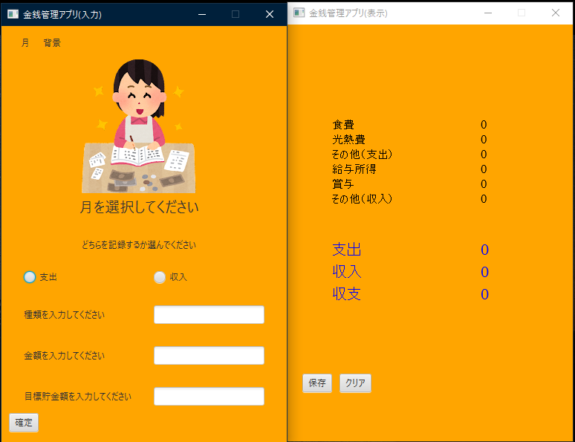Click the input window's app icon
The height and width of the screenshot is (442, 575).
tap(13, 14)
